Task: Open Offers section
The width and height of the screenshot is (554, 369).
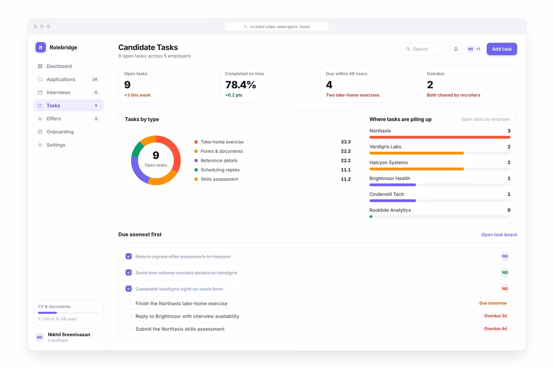Action: click(x=68, y=119)
